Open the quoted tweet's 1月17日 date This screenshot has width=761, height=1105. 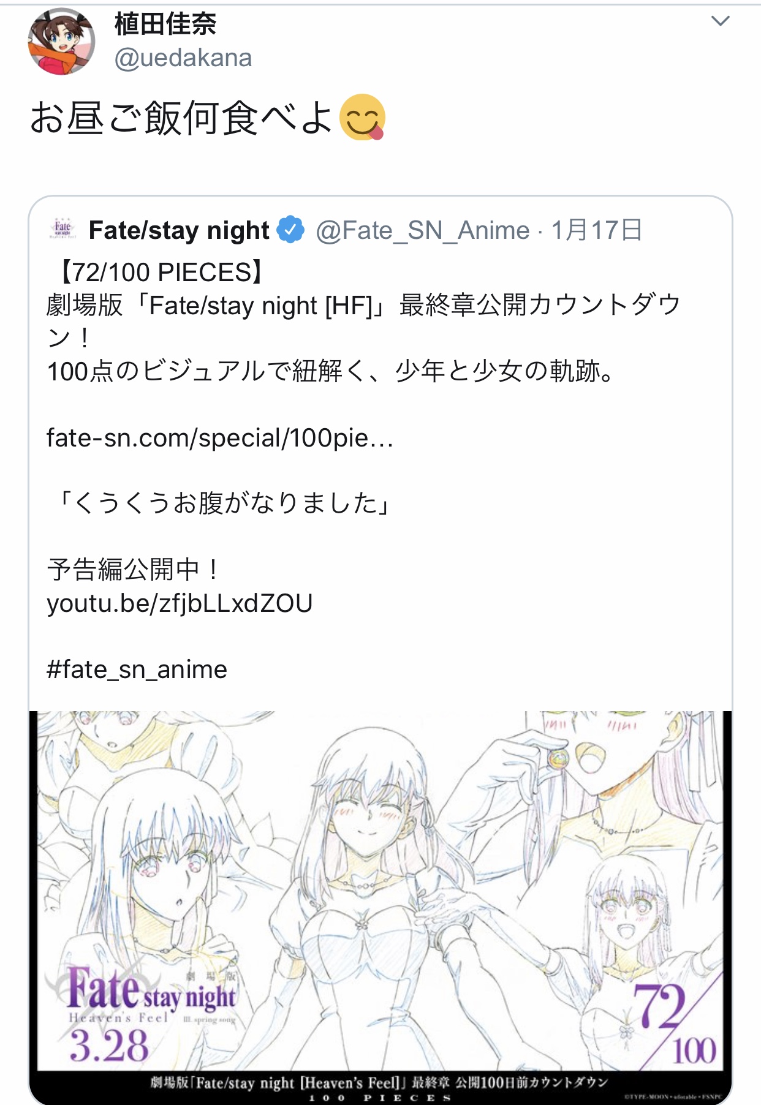(597, 230)
